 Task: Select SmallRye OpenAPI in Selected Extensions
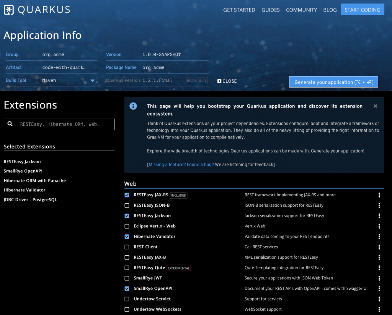[x=23, y=171]
